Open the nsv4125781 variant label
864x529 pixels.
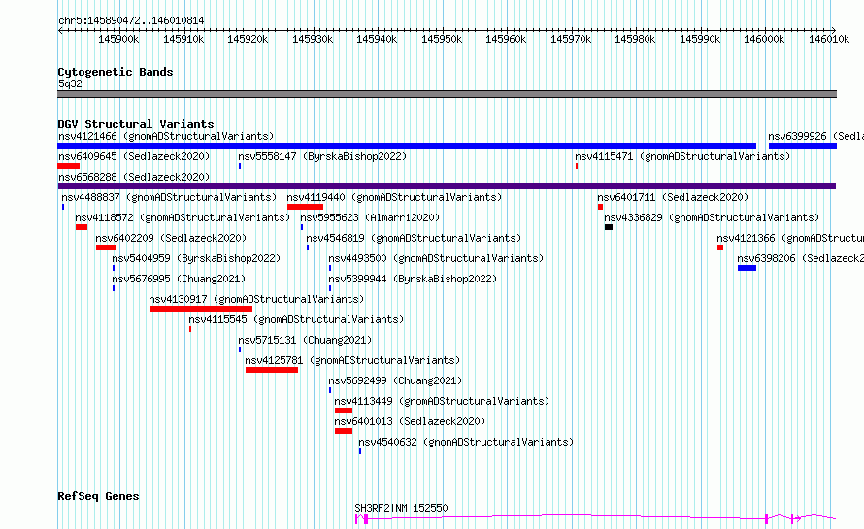[352, 360]
